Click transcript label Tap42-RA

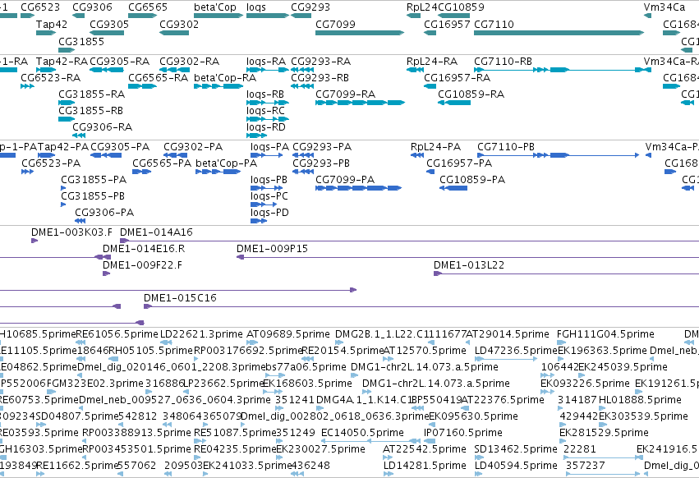point(62,61)
